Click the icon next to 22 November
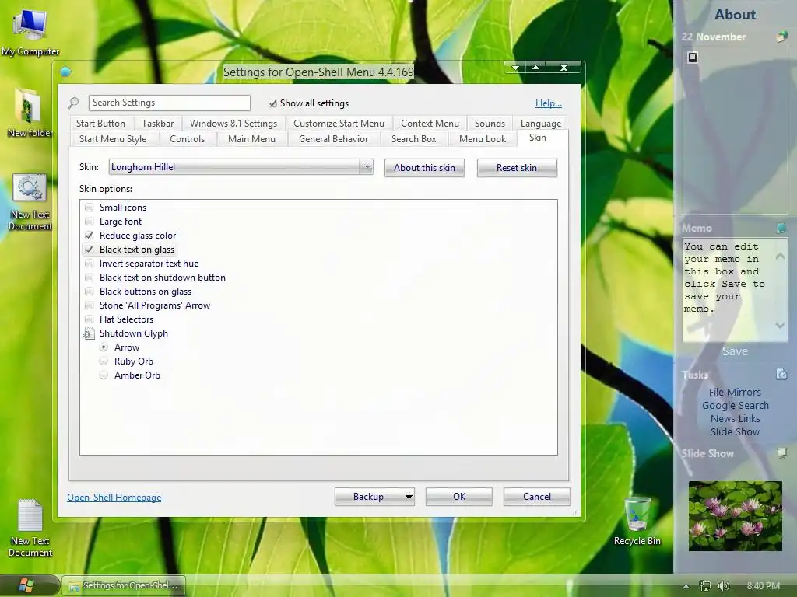 pos(781,37)
